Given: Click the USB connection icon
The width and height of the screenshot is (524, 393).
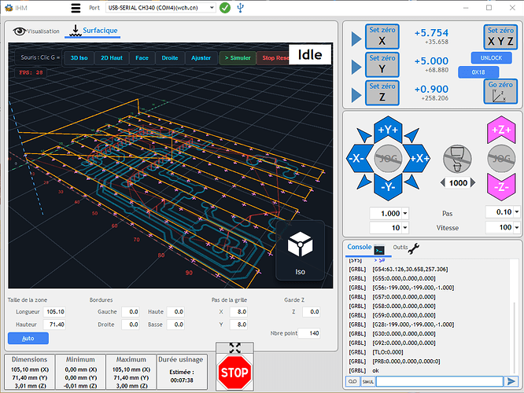Looking at the screenshot, I should pos(240,8).
